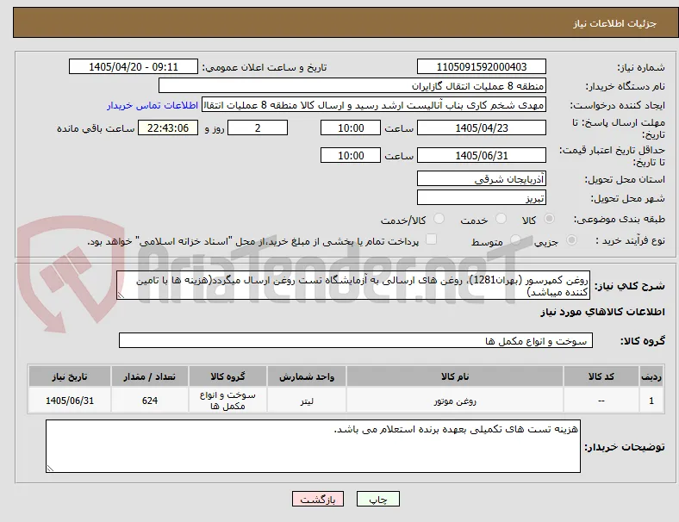
Task: Click the اطلاعات کالاهای مورد نیاز heading
Action: pyautogui.click(x=602, y=312)
